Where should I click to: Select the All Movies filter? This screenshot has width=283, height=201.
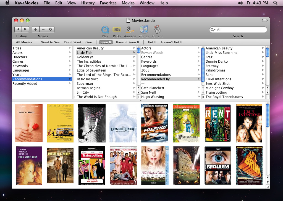24,42
